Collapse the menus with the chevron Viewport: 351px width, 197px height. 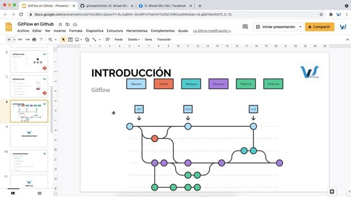pyautogui.click(x=347, y=39)
